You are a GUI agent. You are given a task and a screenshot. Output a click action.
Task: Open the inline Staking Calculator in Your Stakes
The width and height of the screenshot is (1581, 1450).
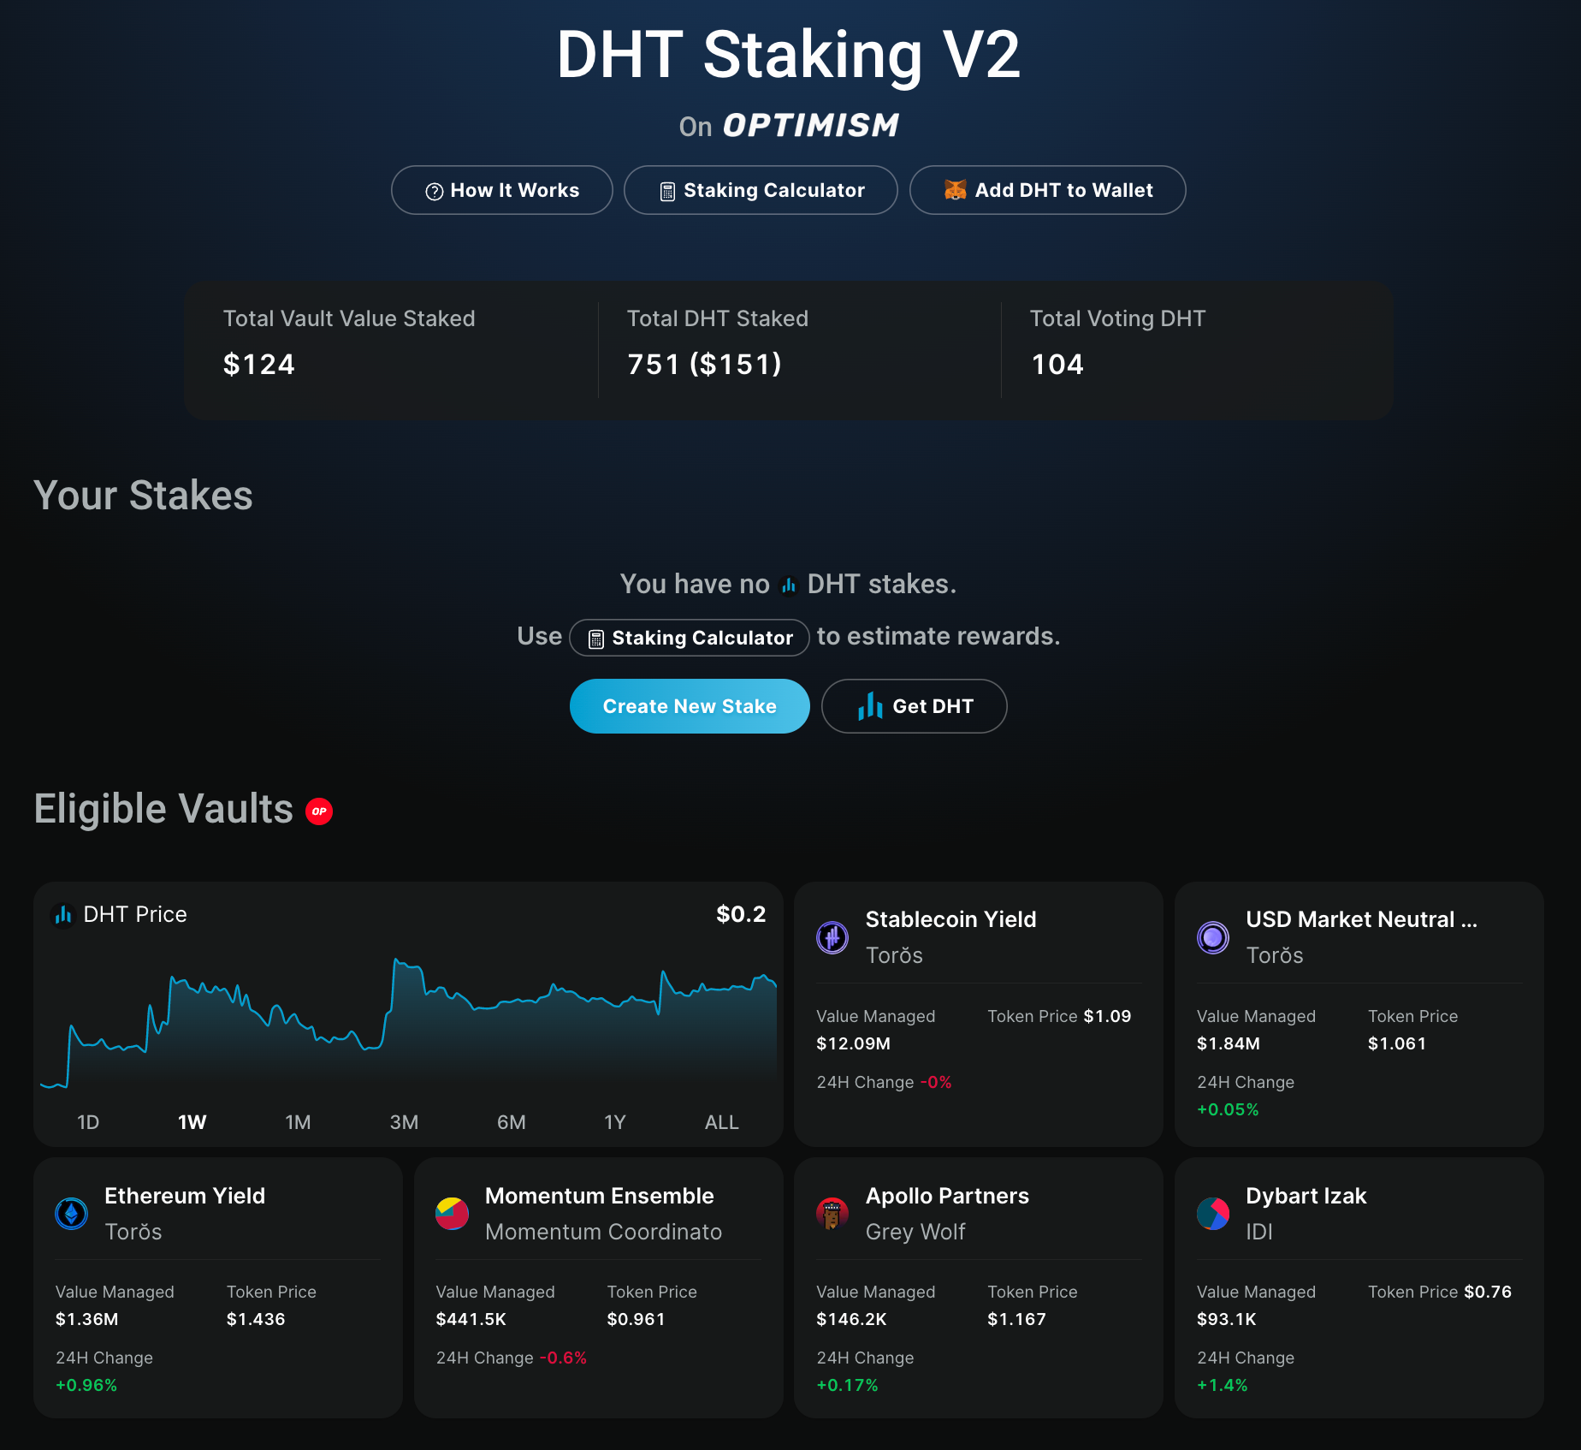(690, 638)
